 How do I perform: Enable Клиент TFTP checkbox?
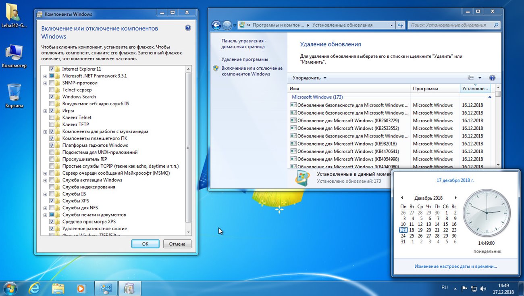click(x=52, y=124)
